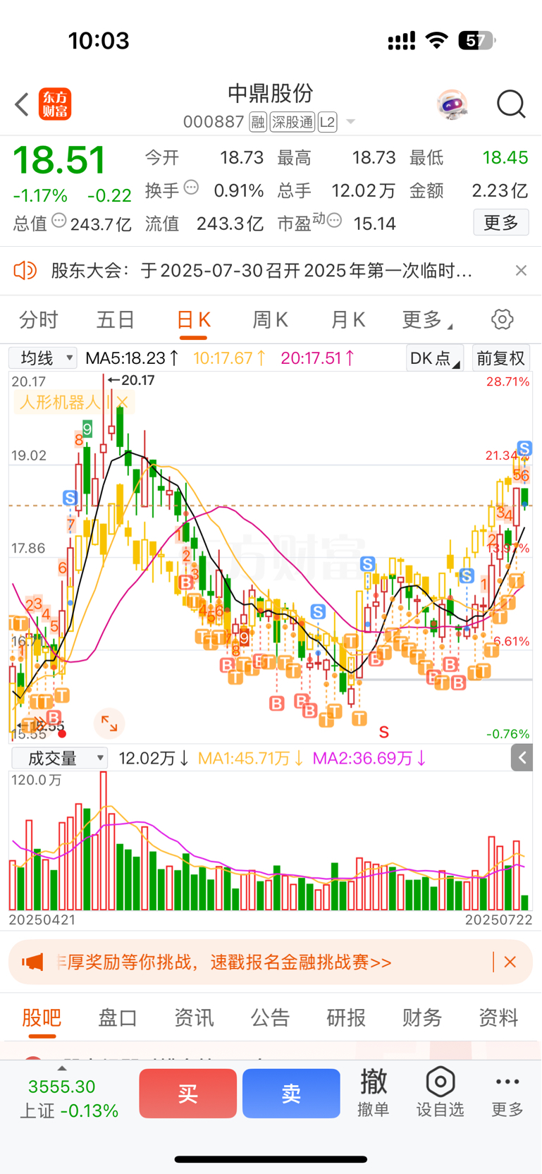Tap the 市盈 info icon
Image resolution: width=542 pixels, height=1174 pixels.
pyautogui.click(x=335, y=221)
